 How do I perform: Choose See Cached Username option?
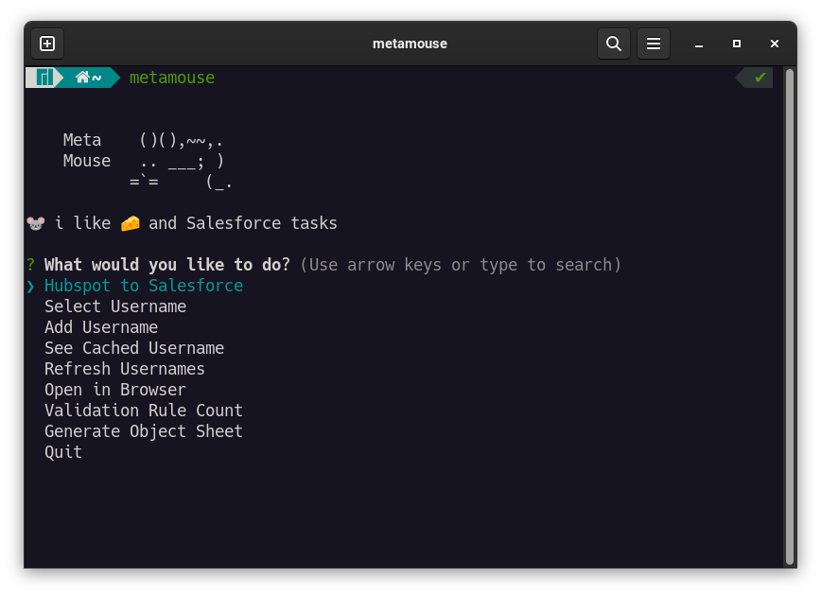click(134, 348)
